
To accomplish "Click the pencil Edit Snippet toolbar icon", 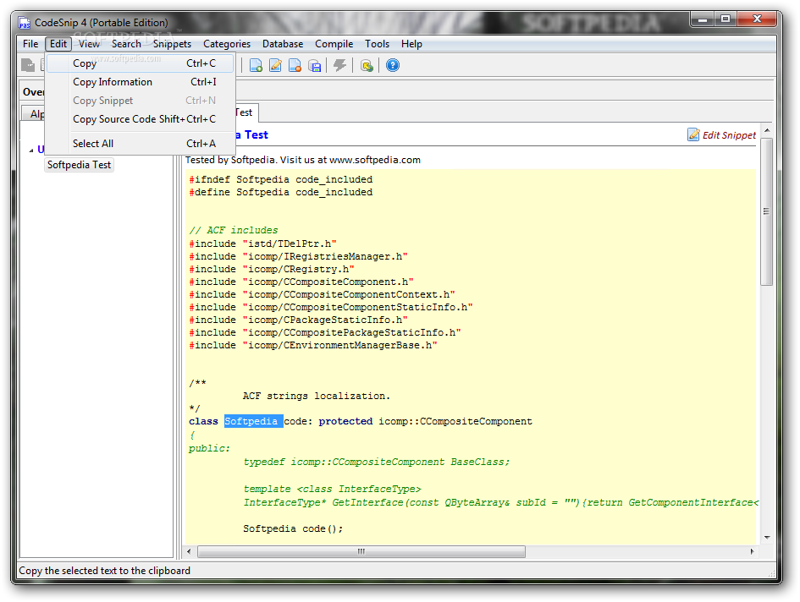I will click(275, 65).
